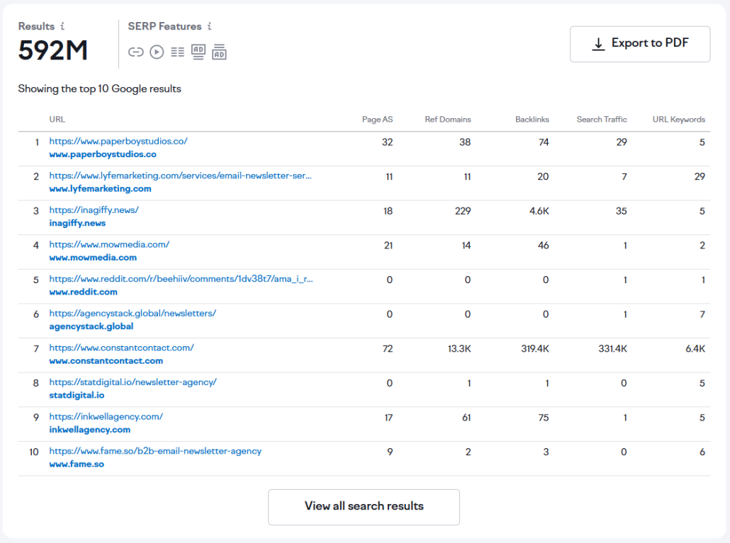
Task: Open the www.lyfemarketing.com domain link
Action: (100, 189)
